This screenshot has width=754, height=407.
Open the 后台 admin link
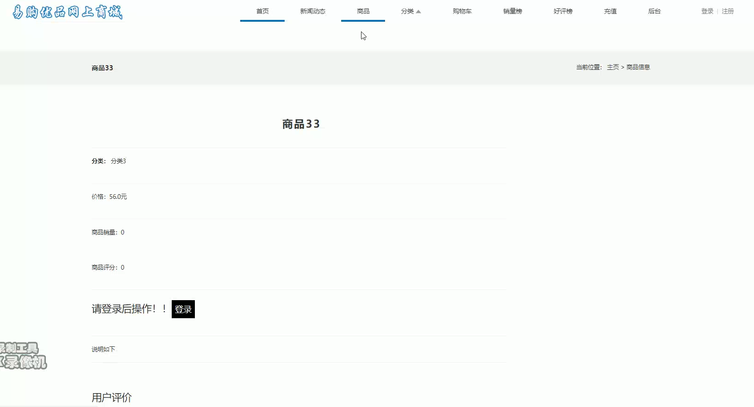pyautogui.click(x=654, y=11)
